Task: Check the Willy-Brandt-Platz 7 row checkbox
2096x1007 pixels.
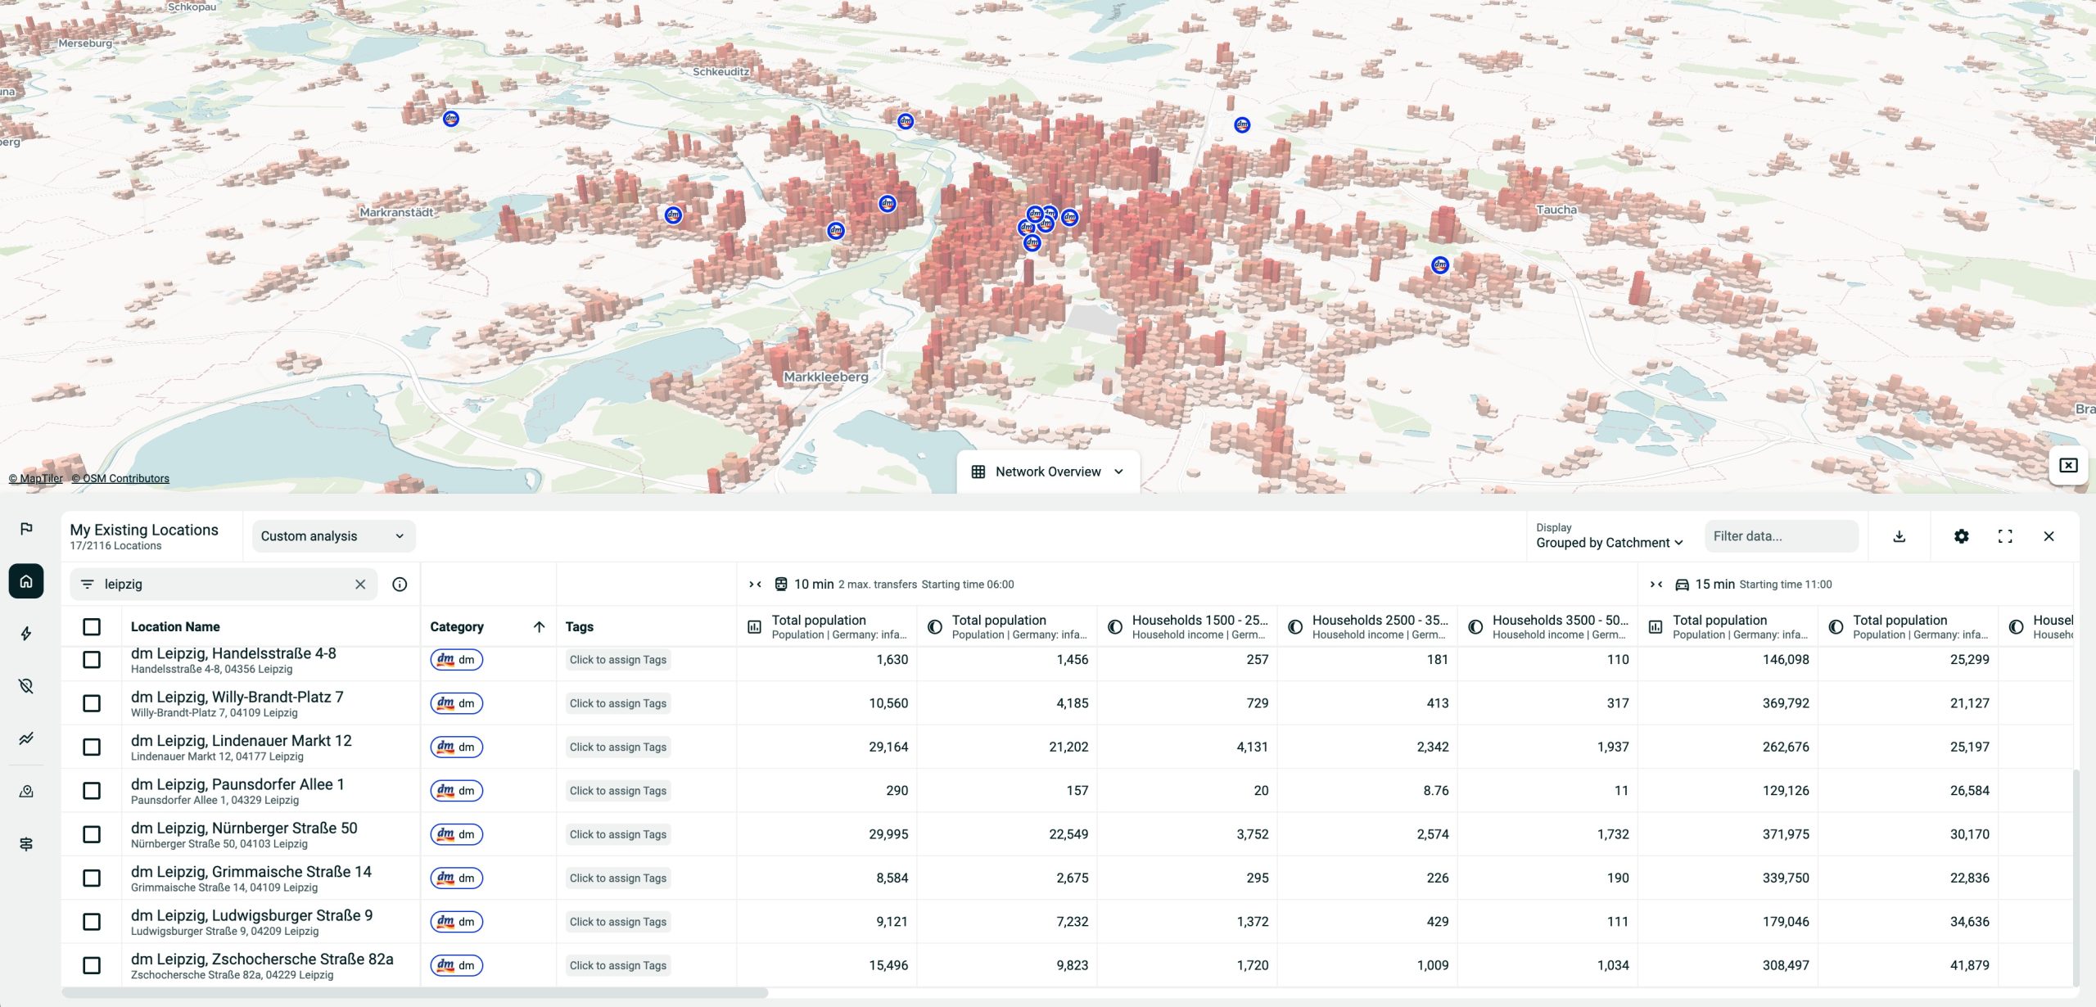Action: click(x=92, y=703)
